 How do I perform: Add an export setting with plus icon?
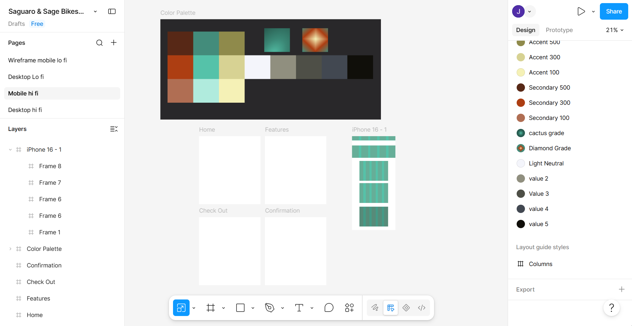[x=622, y=289]
